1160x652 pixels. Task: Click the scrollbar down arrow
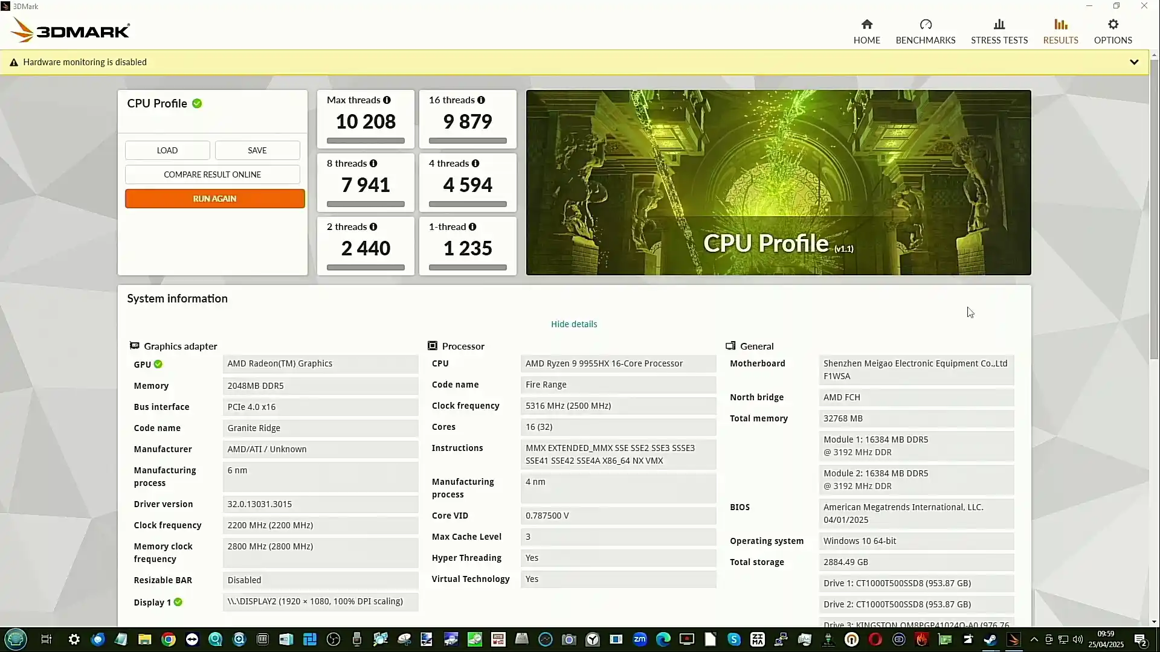[x=1154, y=622]
